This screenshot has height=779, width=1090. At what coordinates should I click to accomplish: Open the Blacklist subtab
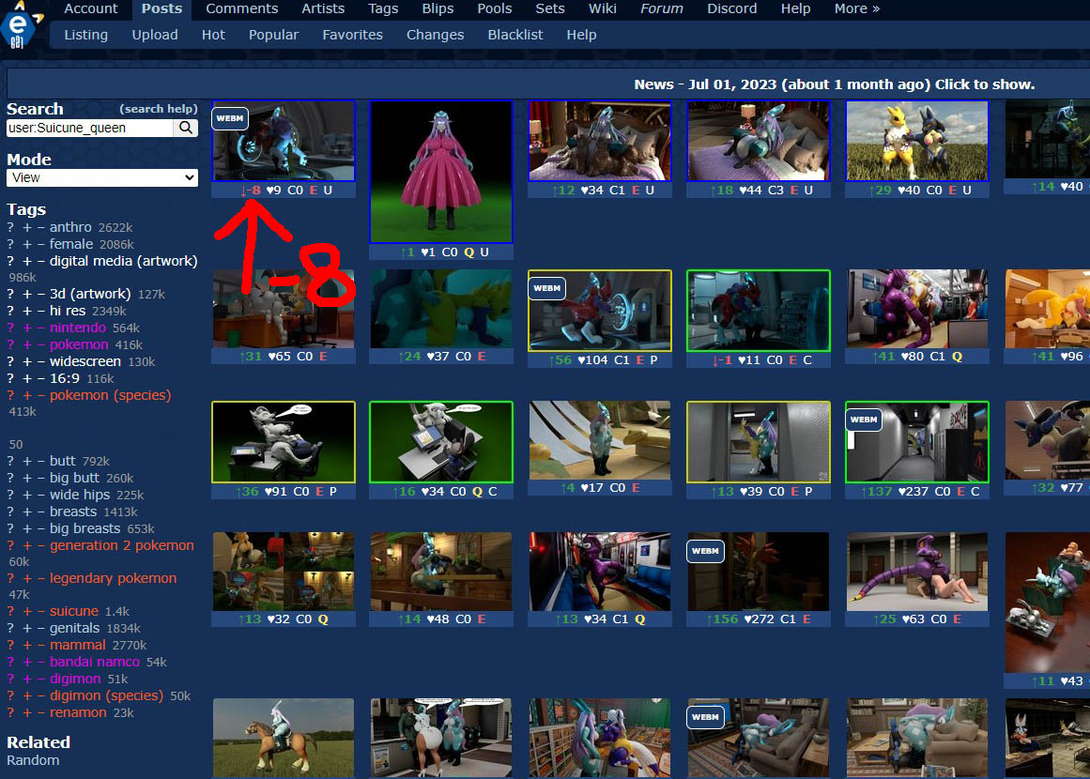[515, 35]
